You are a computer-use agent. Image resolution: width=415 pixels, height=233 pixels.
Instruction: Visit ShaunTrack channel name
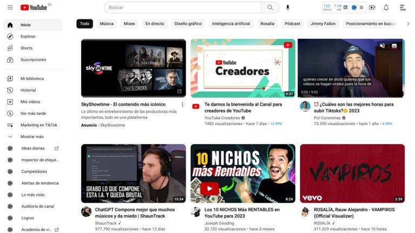105,223
